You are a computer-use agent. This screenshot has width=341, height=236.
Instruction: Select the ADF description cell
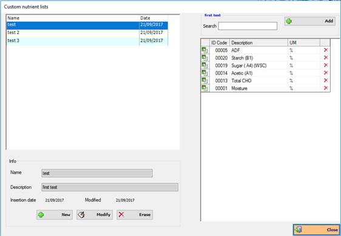[x=258, y=50]
